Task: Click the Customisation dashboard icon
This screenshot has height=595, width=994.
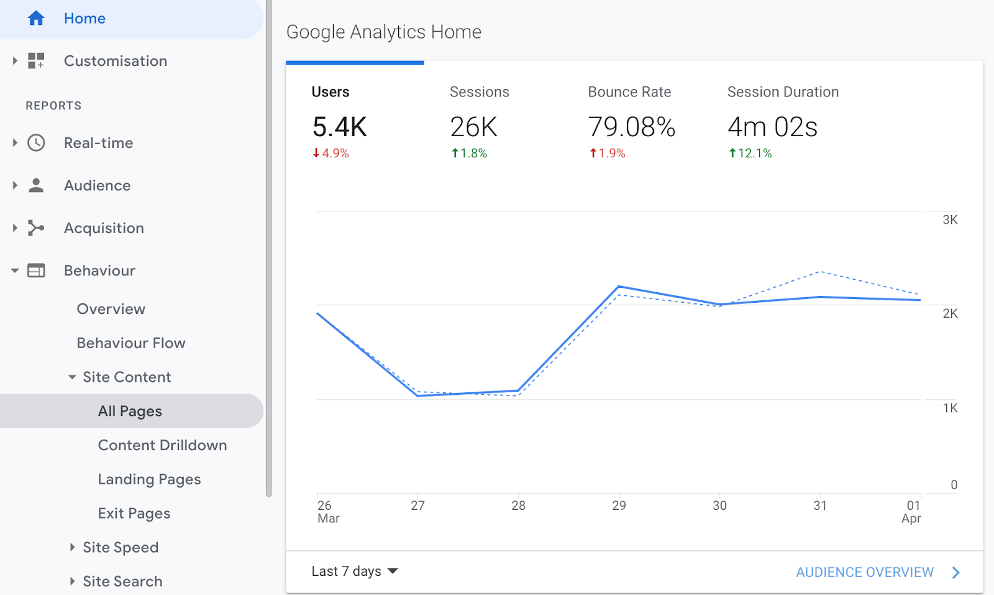Action: tap(36, 61)
